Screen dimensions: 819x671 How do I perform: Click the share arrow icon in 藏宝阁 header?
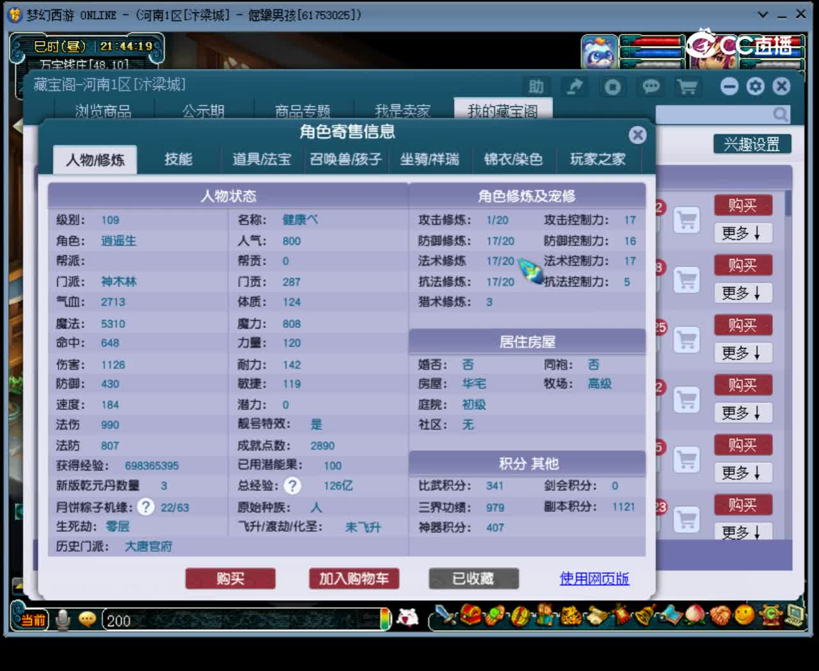(575, 86)
